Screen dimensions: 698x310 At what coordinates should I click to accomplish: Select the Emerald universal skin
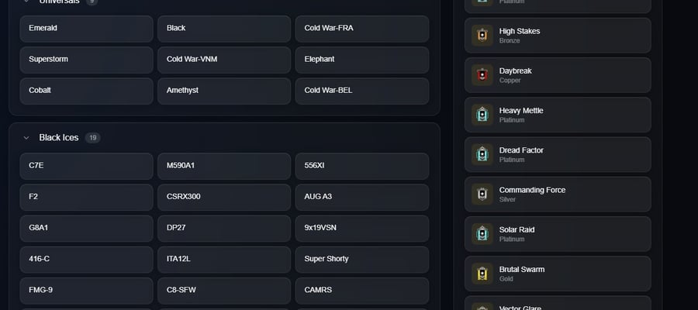point(86,29)
